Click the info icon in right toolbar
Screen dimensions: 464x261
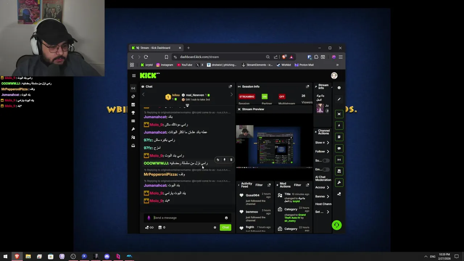339,88
